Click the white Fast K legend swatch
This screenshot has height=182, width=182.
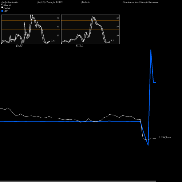[2, 7]
